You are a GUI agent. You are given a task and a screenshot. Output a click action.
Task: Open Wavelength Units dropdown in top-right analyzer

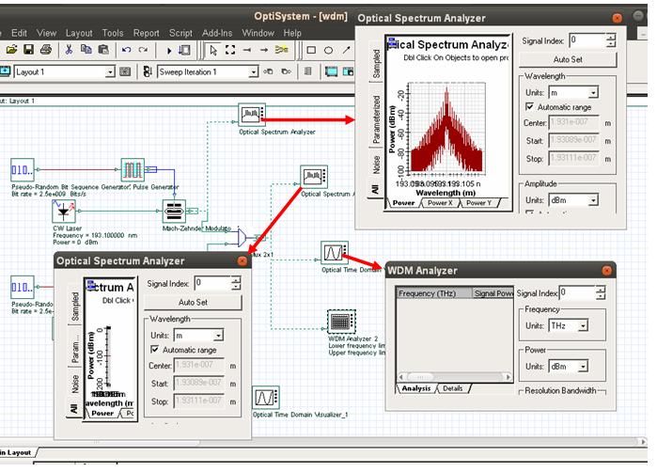[x=593, y=93]
